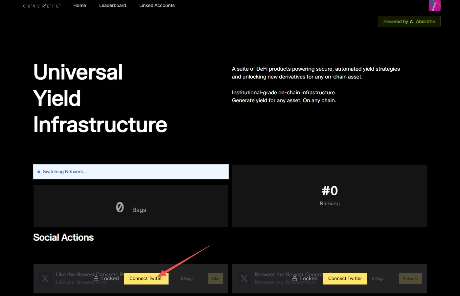The image size is (460, 296).
Task: Click the dimmed Like button
Action: 216,279
